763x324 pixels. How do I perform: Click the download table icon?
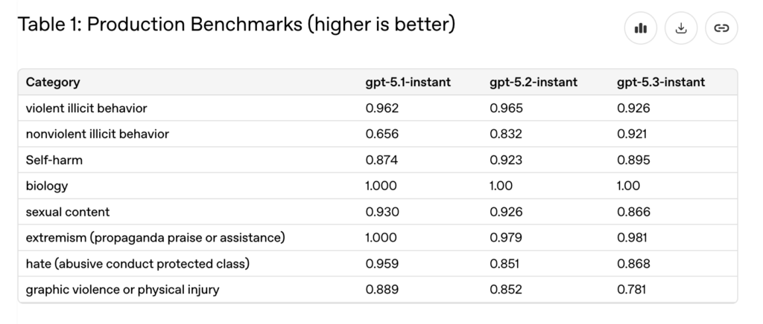point(681,29)
